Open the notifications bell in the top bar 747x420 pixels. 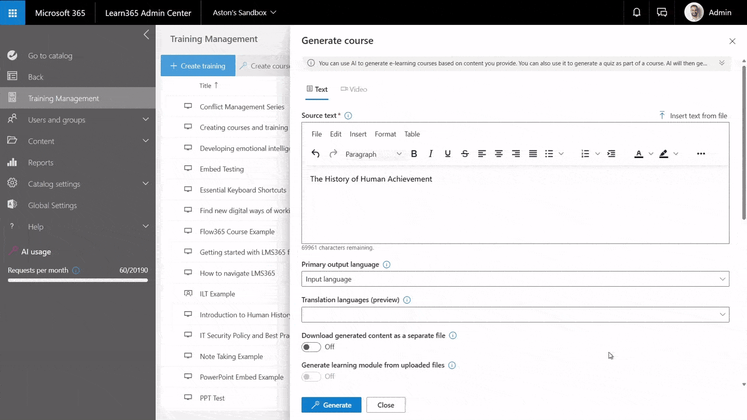pos(636,12)
